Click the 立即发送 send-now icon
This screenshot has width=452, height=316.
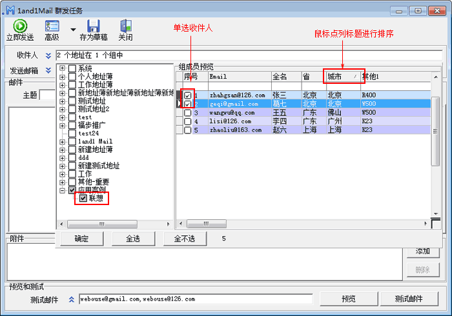(19, 26)
